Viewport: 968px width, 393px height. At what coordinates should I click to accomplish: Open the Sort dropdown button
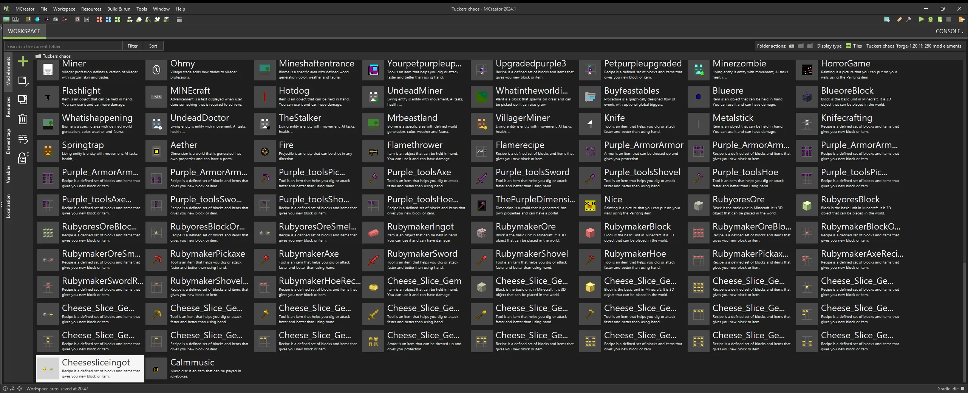(153, 46)
